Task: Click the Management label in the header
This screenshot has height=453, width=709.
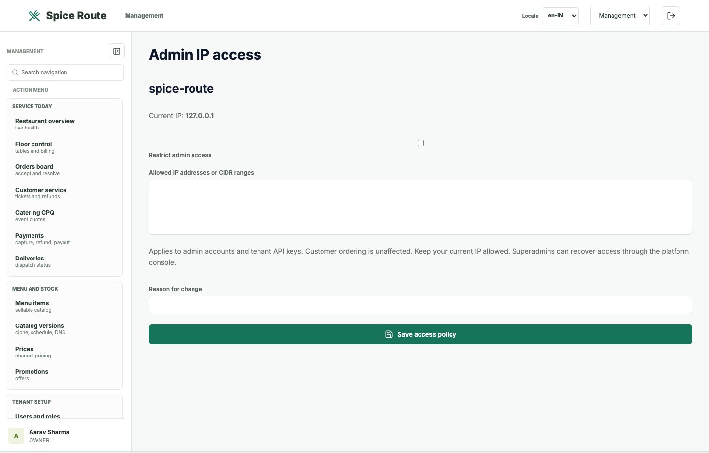Action: [x=144, y=16]
